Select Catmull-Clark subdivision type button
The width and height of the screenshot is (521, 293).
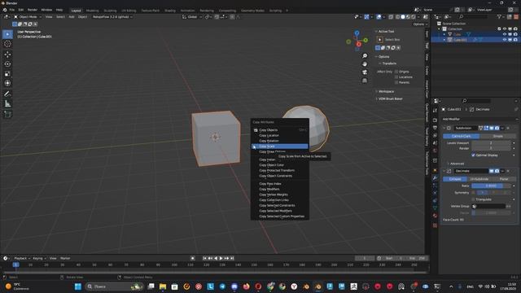462,136
